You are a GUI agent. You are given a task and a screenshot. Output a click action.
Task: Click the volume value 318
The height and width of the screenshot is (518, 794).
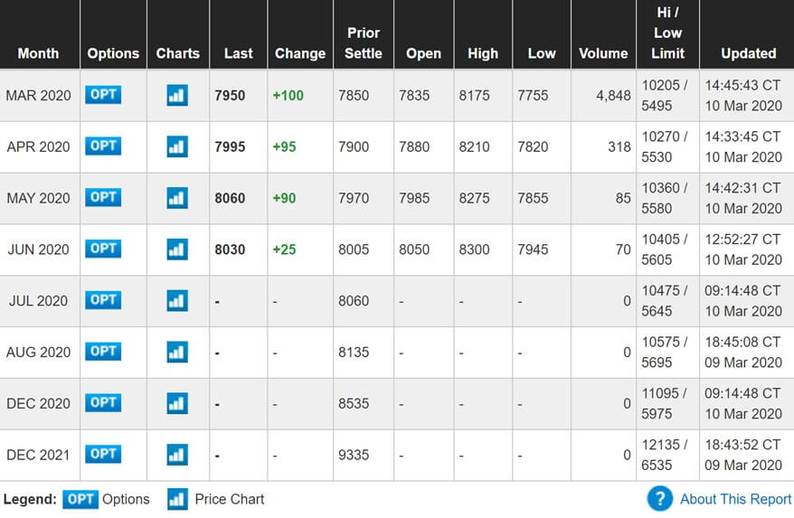619,146
